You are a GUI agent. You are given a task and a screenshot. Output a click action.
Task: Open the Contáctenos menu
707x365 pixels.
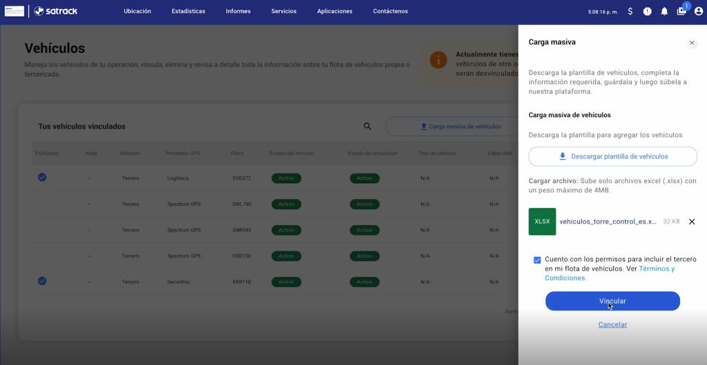[391, 11]
